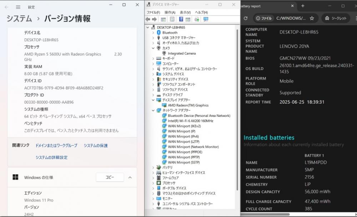
Task: Open the Settings hamburger navigation menu
Action: (18, 7)
